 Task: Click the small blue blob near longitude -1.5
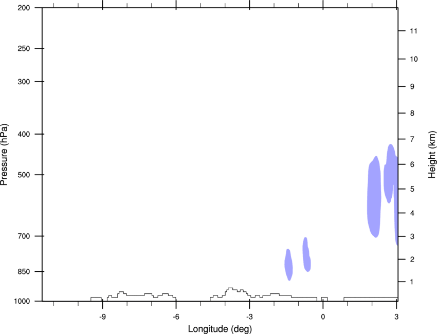coord(288,265)
